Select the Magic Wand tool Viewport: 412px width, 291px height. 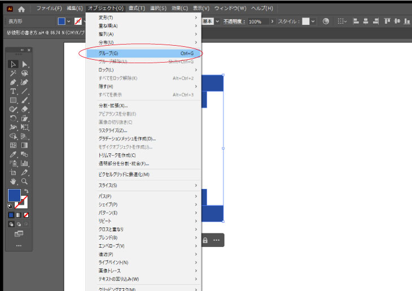13,73
